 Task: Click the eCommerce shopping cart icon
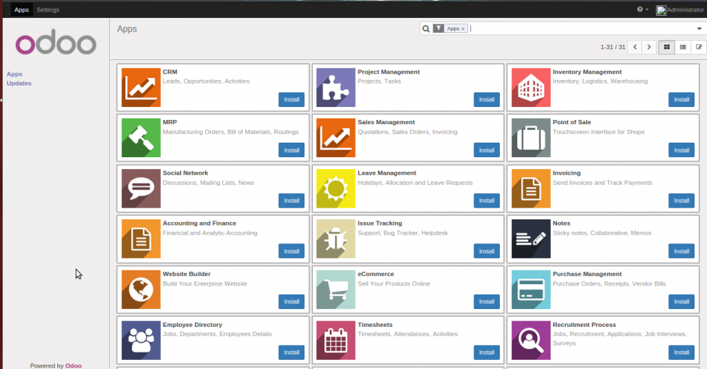click(336, 290)
